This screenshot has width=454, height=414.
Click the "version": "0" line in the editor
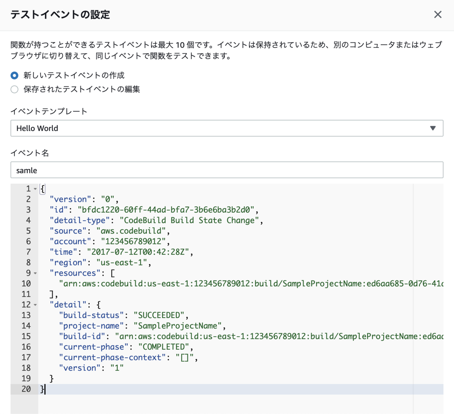pos(84,199)
